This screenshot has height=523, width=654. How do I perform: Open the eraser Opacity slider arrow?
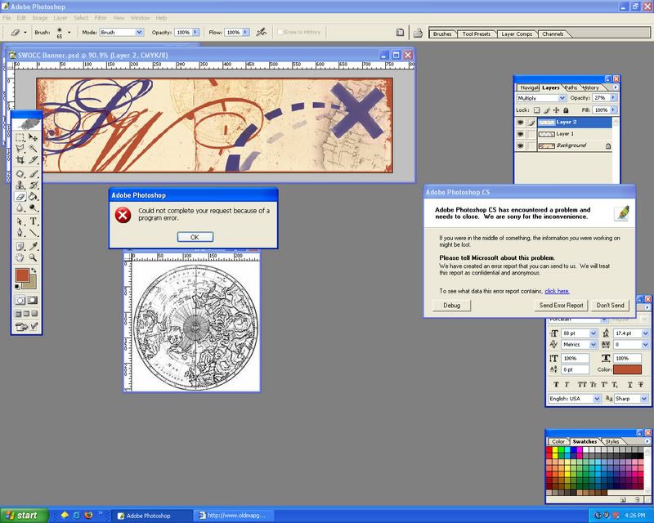point(195,32)
